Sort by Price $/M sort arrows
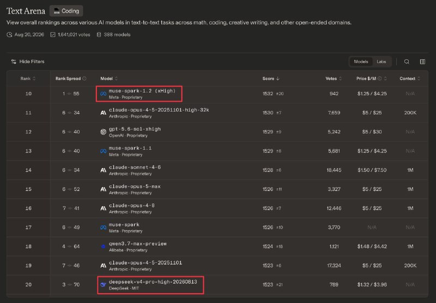This screenshot has width=436, height=303. pos(385,78)
